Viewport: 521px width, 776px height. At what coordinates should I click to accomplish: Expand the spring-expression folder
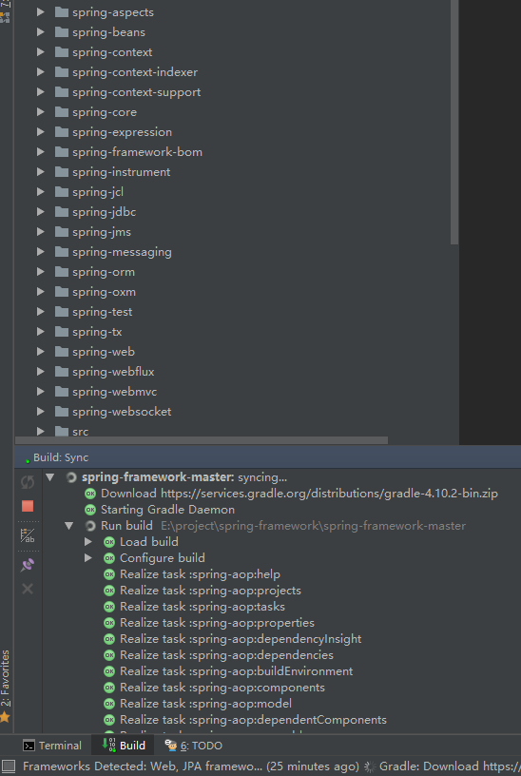click(x=41, y=131)
